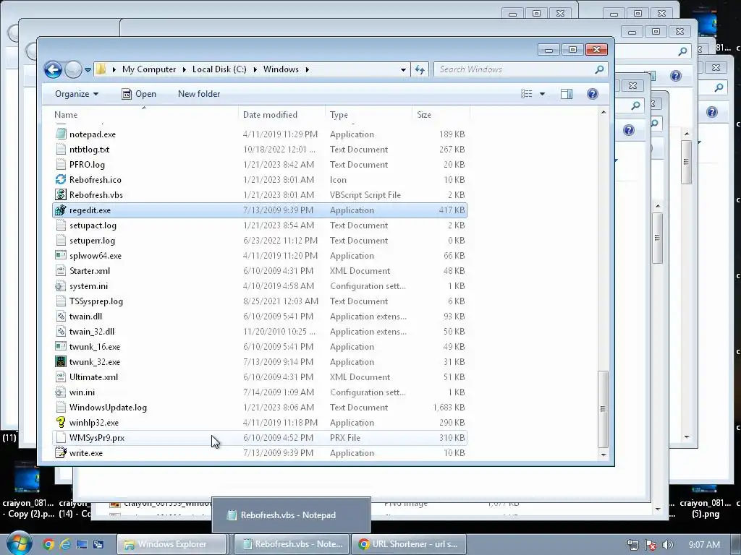This screenshot has height=555, width=741.
Task: Click the Forward navigation button
Action: point(73,70)
